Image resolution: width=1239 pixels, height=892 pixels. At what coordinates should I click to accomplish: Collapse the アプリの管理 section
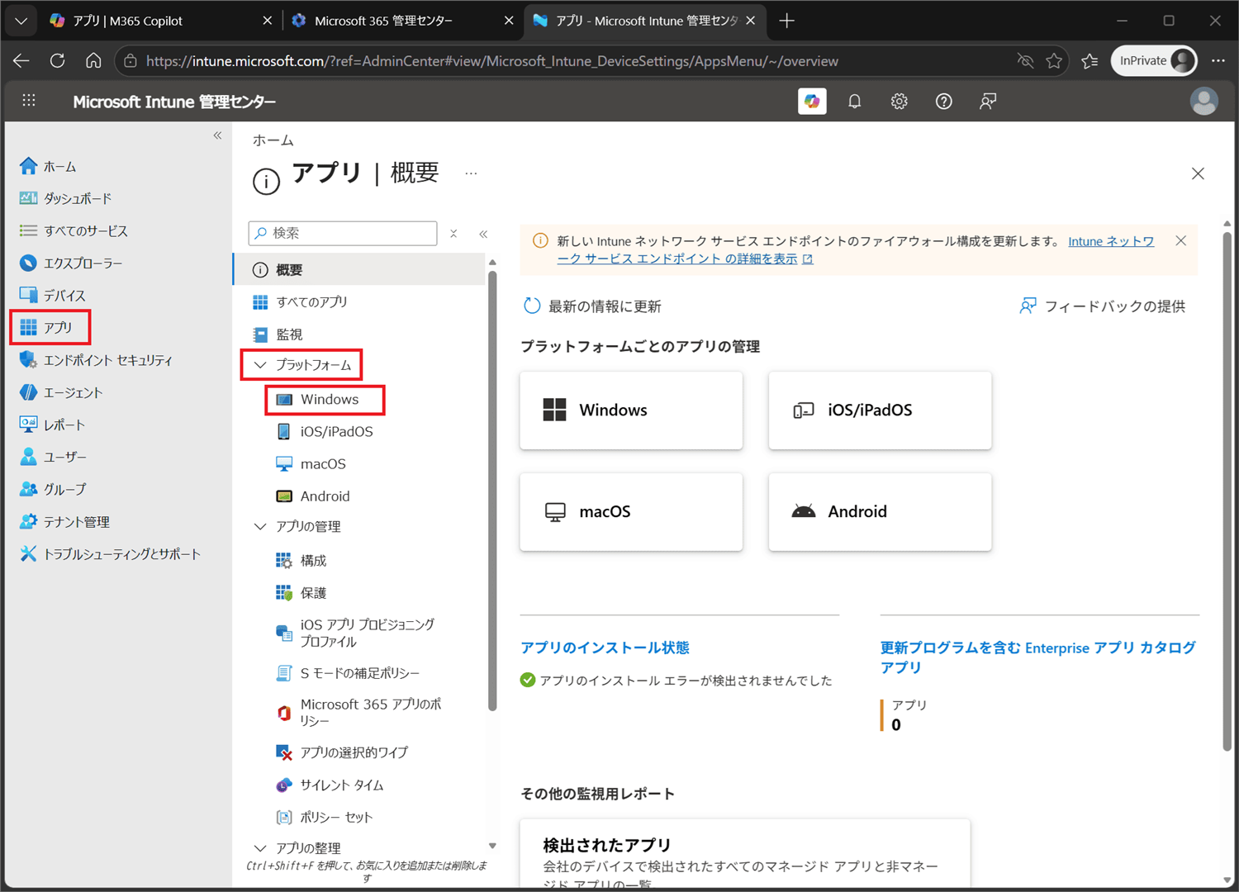[260, 526]
